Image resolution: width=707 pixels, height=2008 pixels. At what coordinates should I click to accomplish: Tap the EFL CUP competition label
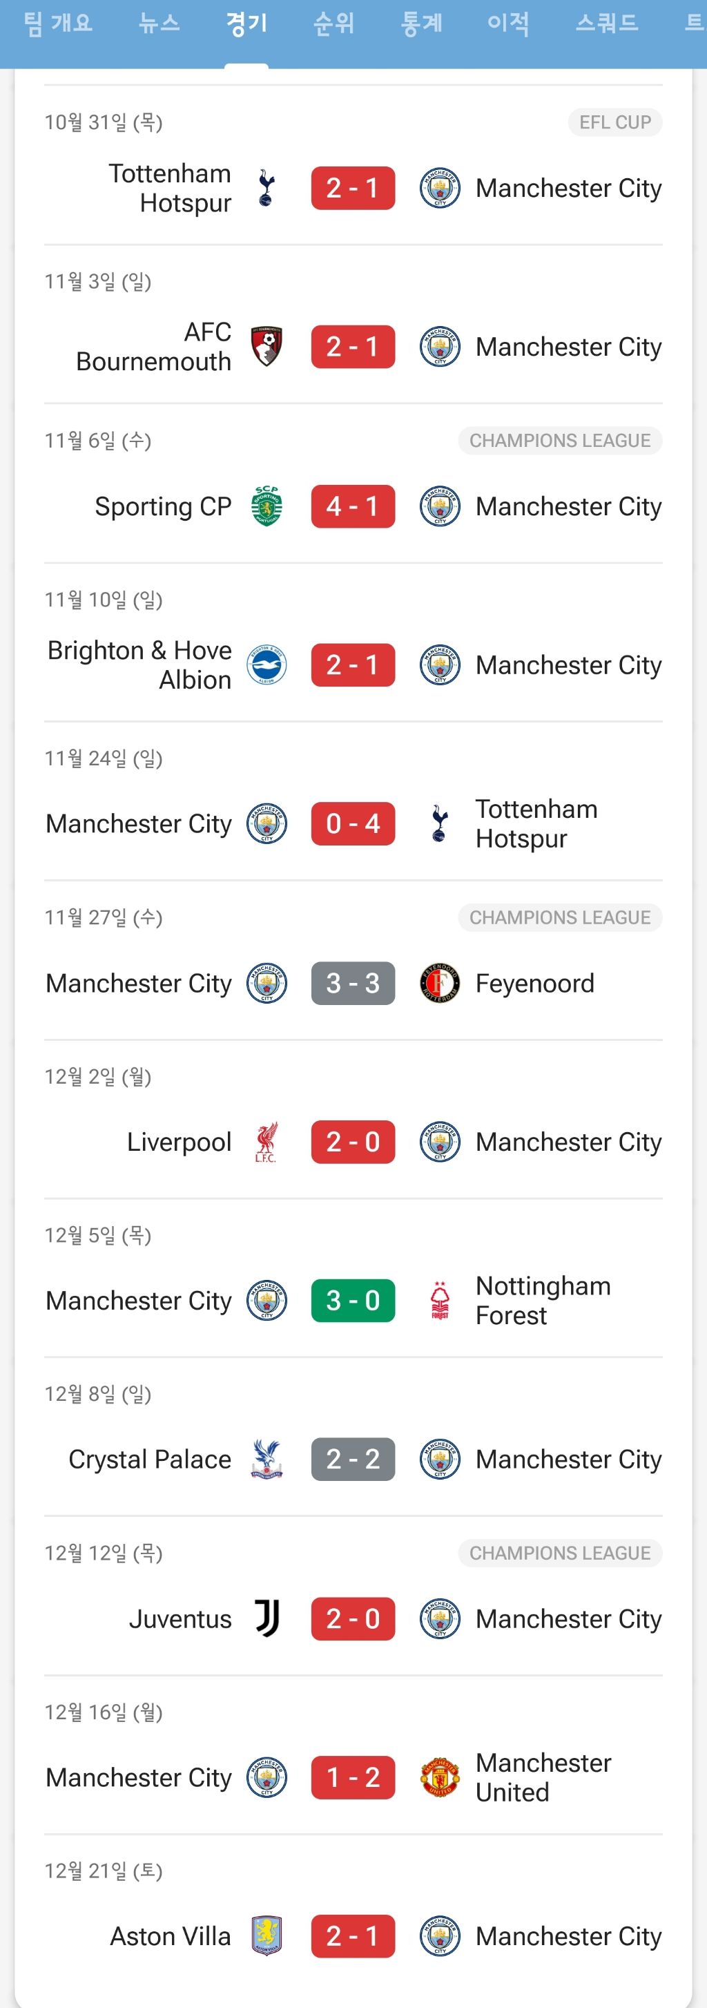coord(614,122)
